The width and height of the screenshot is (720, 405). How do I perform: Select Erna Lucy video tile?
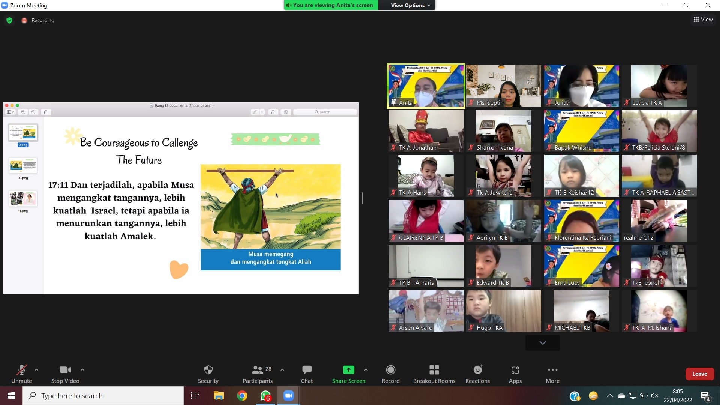pyautogui.click(x=582, y=266)
